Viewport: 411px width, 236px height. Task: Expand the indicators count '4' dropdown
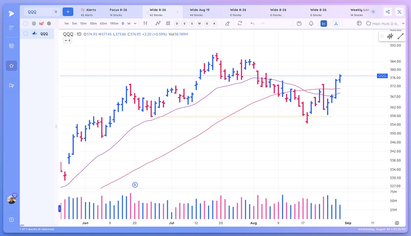[x=67, y=40]
